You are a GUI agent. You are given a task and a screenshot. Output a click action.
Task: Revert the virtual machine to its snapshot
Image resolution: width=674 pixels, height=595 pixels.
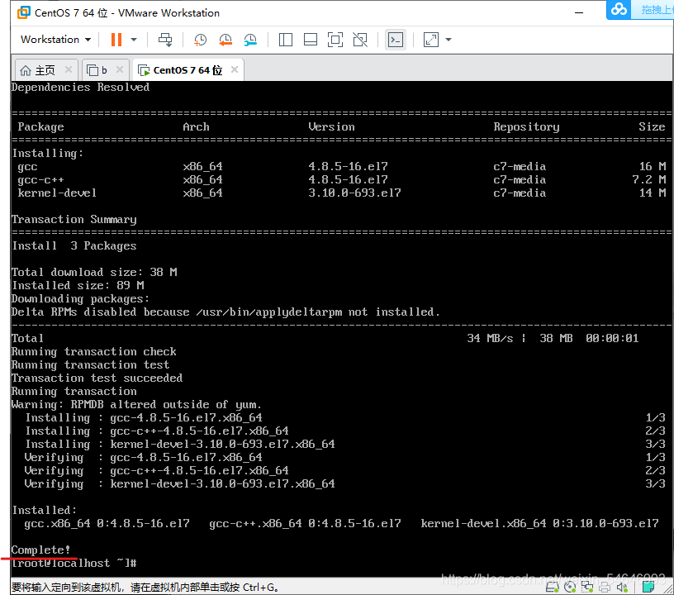click(225, 40)
